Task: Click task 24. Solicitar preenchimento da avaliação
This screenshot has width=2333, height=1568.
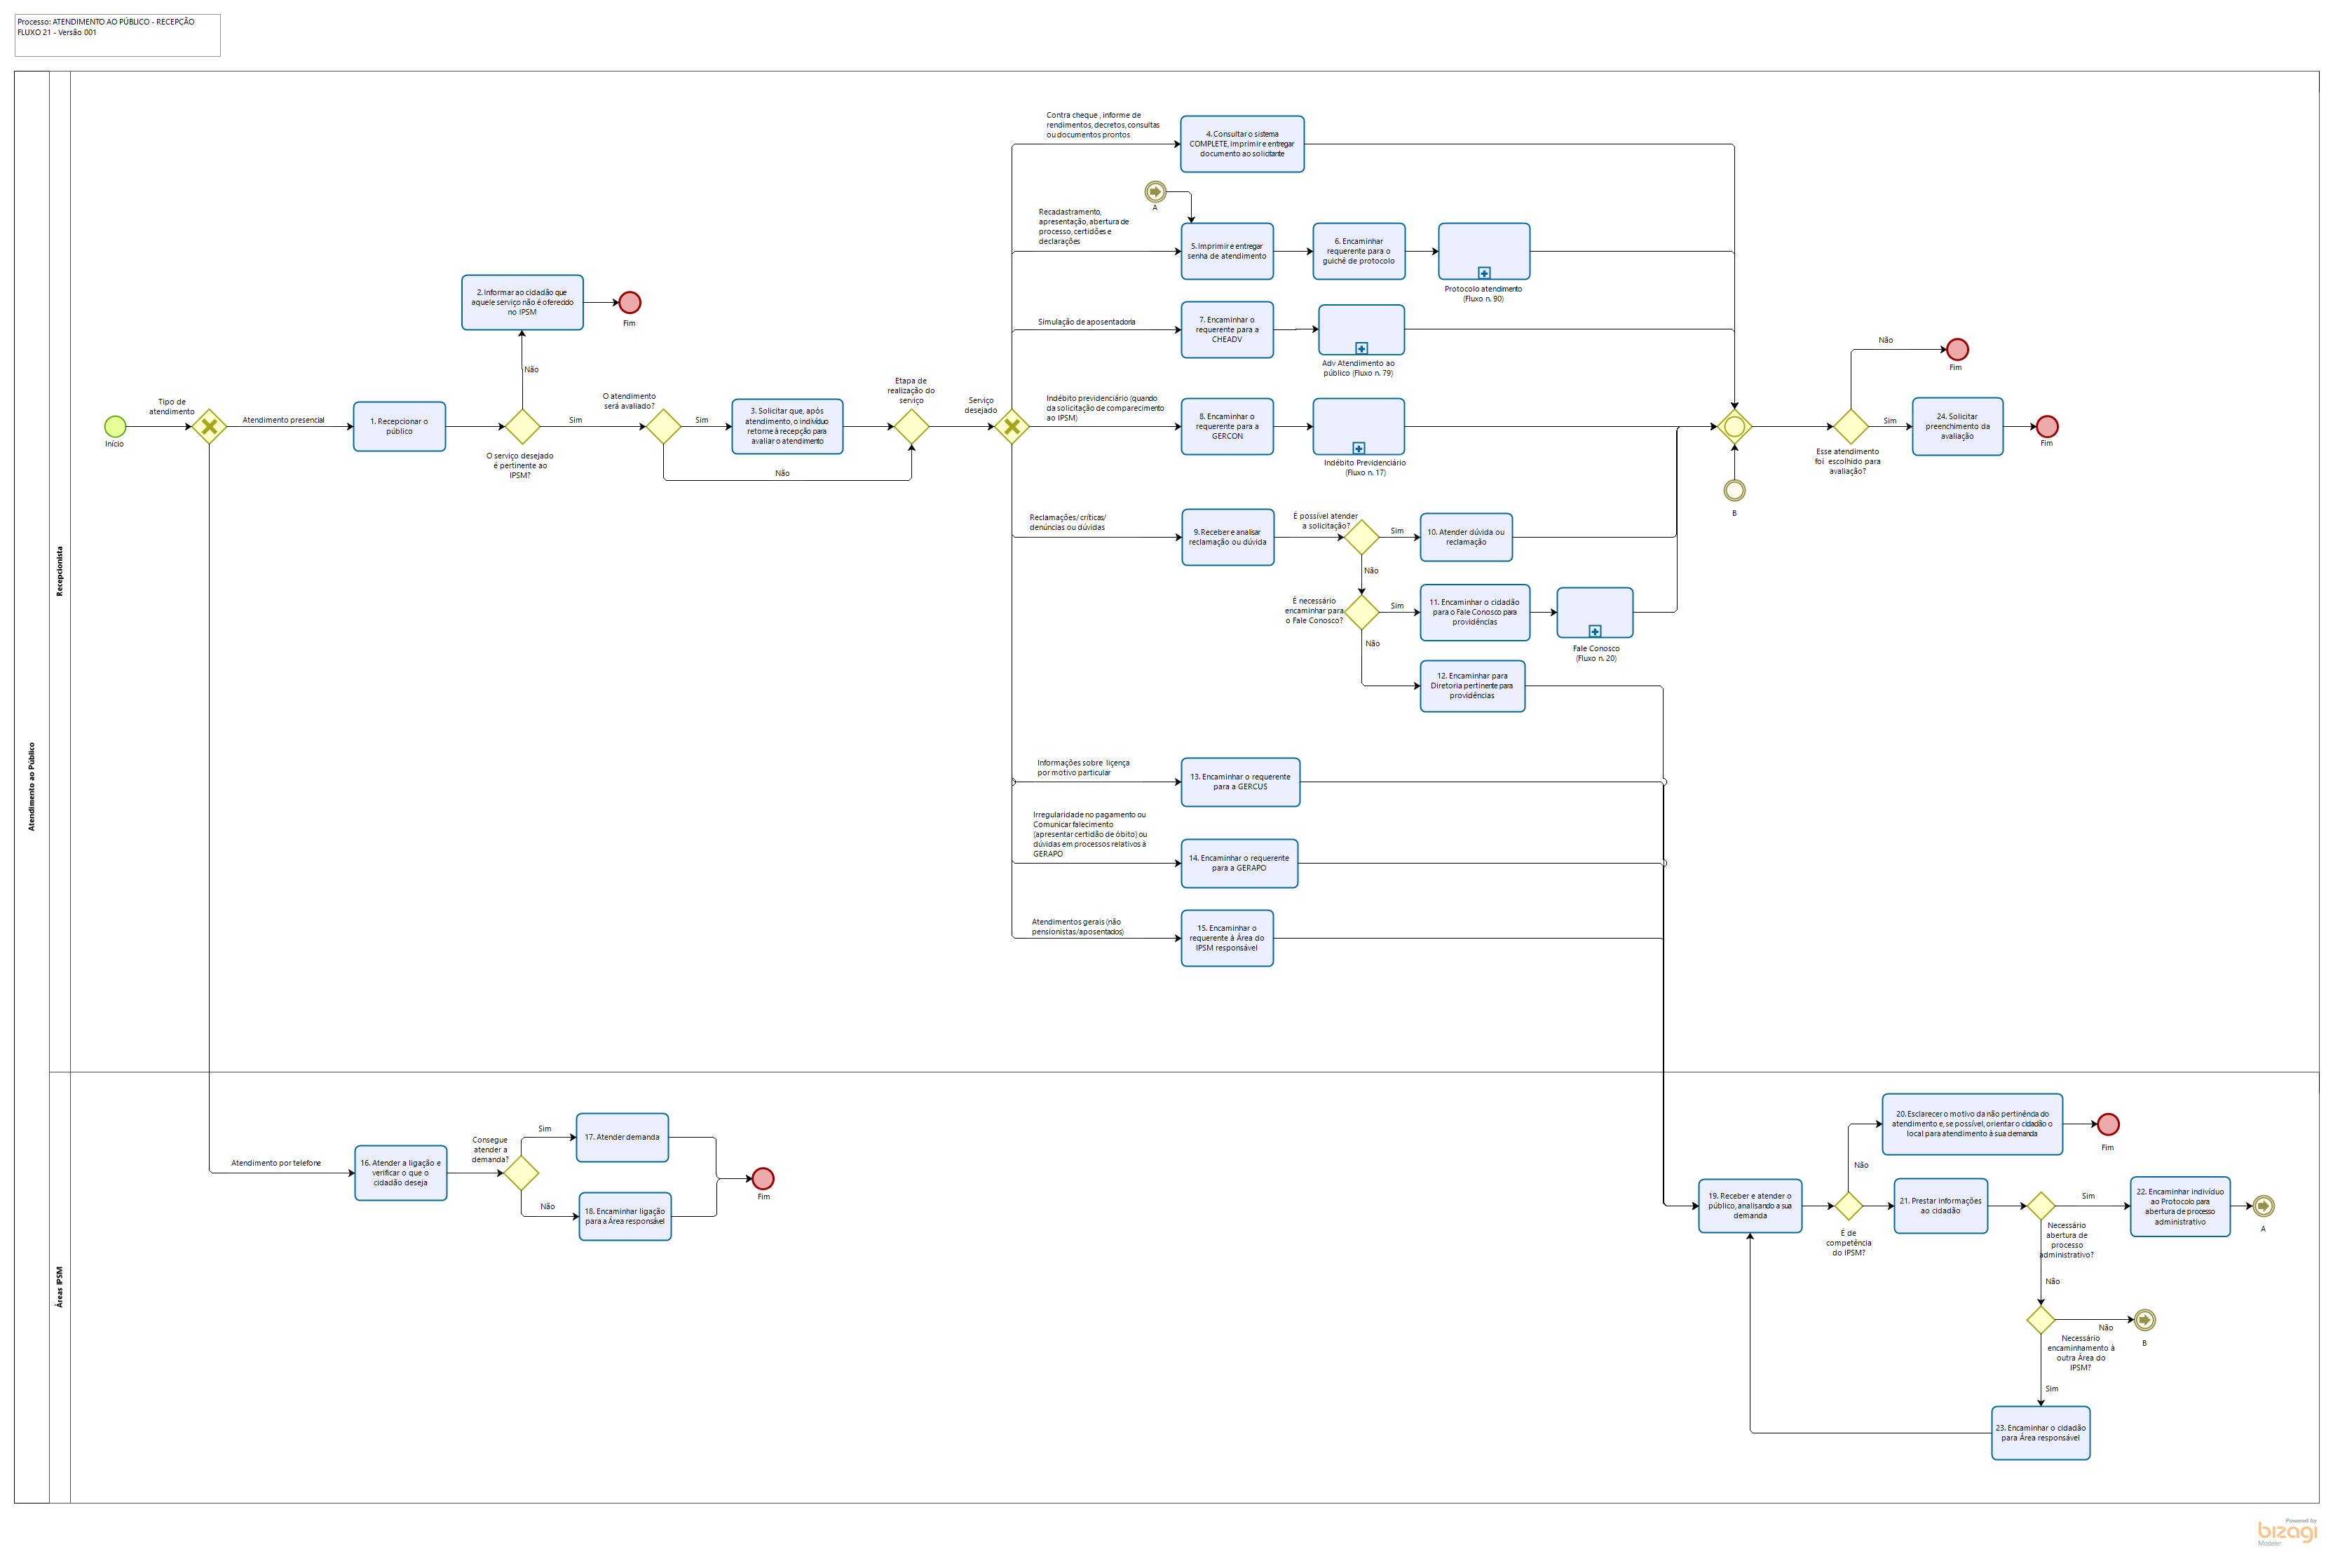Action: coord(1957,427)
